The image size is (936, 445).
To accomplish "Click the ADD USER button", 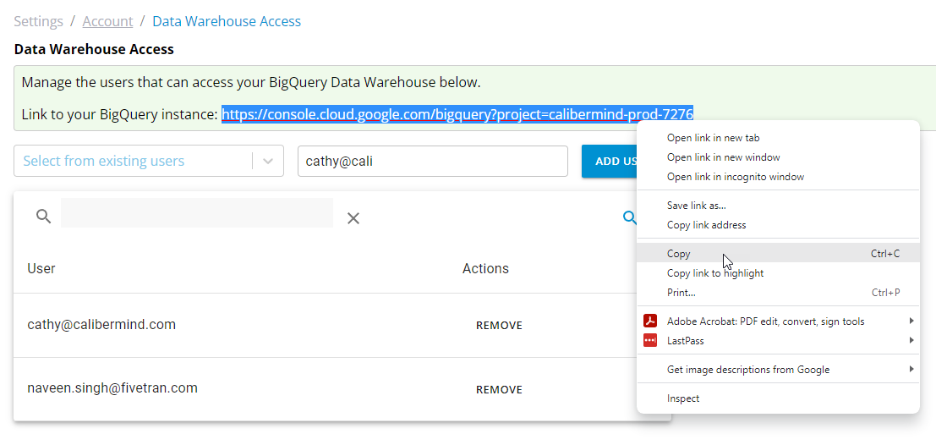I will [611, 162].
